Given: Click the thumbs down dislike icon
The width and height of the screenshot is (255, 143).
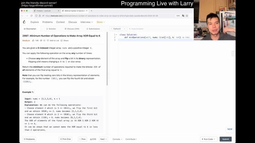Looking at the screenshot, I should coord(41,41).
